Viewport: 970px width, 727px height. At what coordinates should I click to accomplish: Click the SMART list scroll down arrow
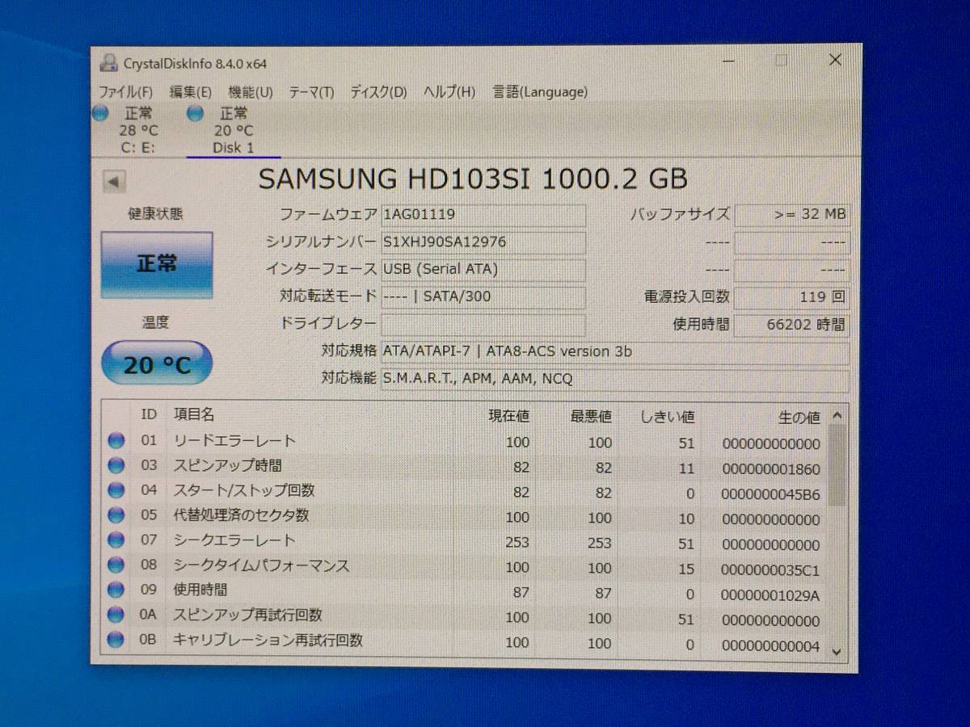837,651
